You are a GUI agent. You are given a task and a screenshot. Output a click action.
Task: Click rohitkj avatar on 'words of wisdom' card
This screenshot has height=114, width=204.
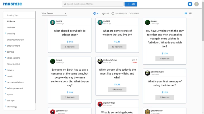click(100, 22)
